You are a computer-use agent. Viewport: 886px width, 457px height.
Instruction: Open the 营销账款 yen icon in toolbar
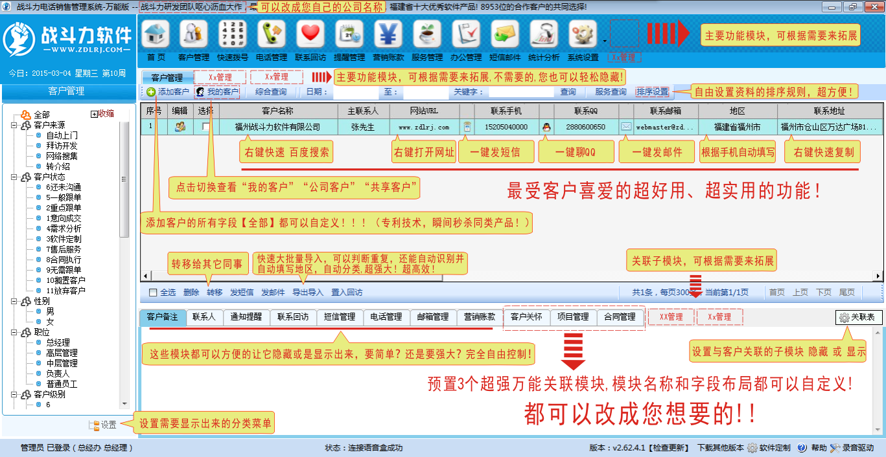coord(388,34)
